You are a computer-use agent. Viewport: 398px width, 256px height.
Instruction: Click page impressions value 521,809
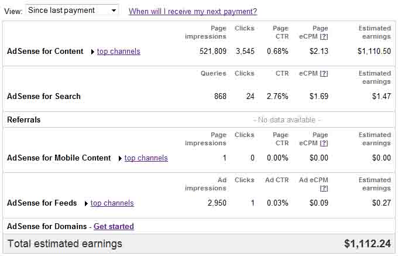point(213,52)
